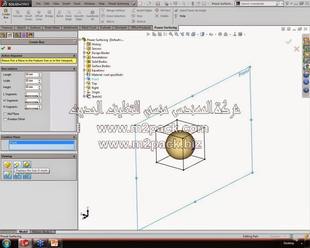Collapse the Box Options section
Screen dimensions: 310x248
pos(74,69)
